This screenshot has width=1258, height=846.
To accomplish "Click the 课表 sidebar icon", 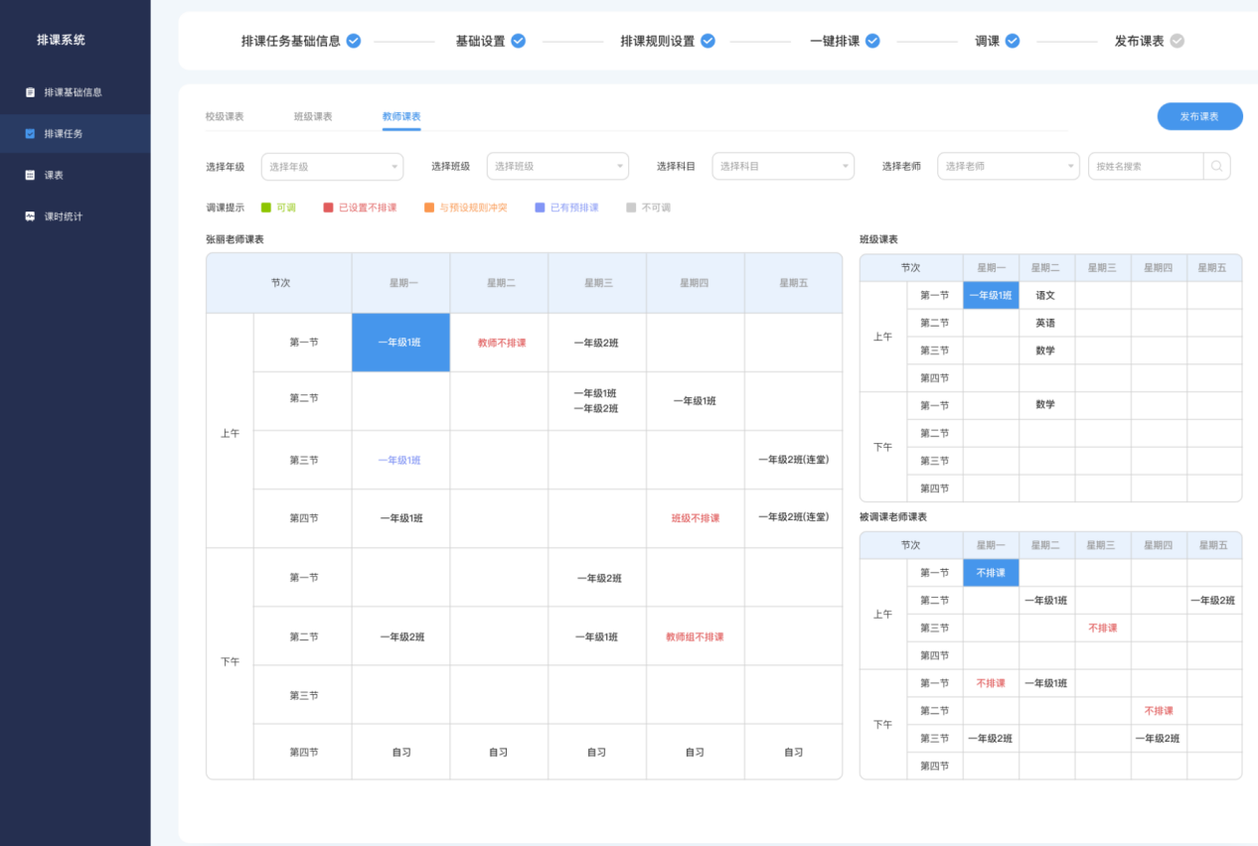I will (30, 175).
